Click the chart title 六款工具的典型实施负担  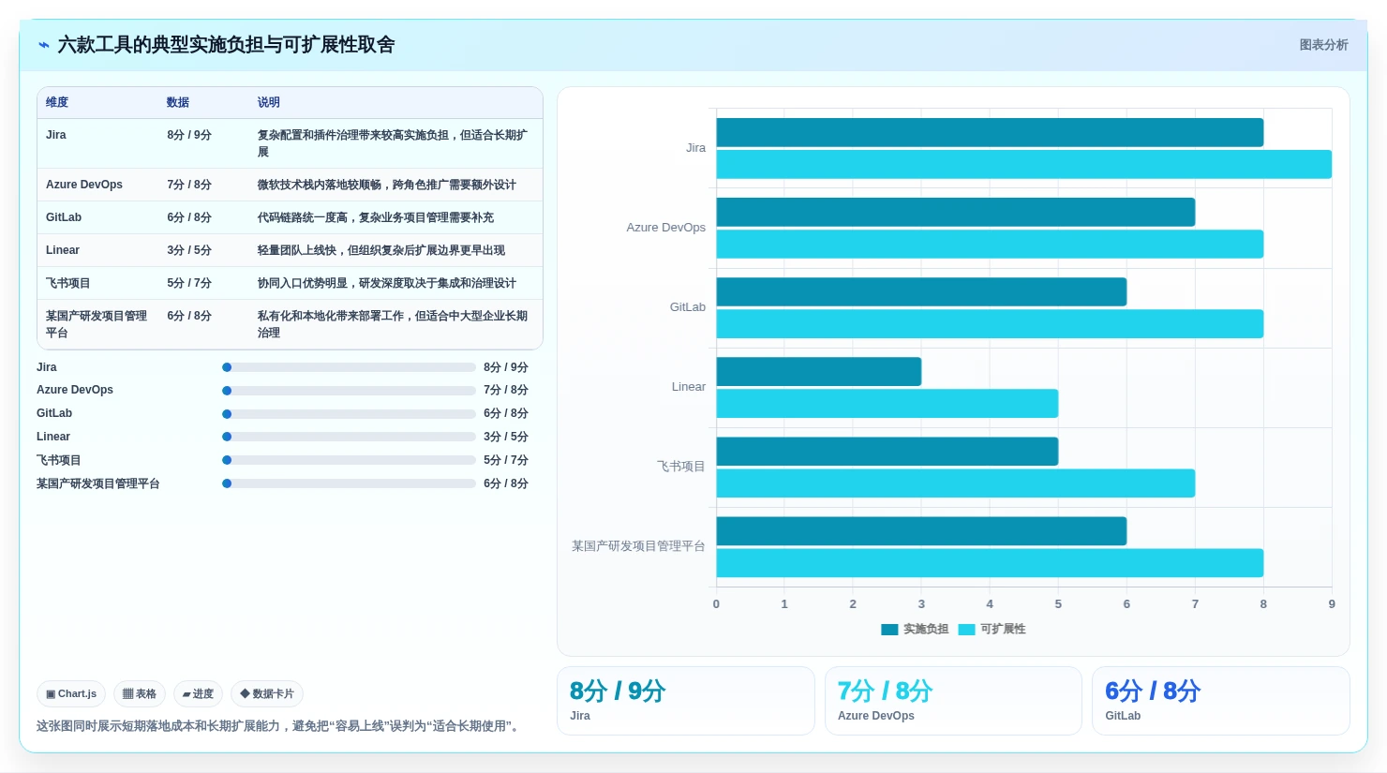tap(226, 45)
